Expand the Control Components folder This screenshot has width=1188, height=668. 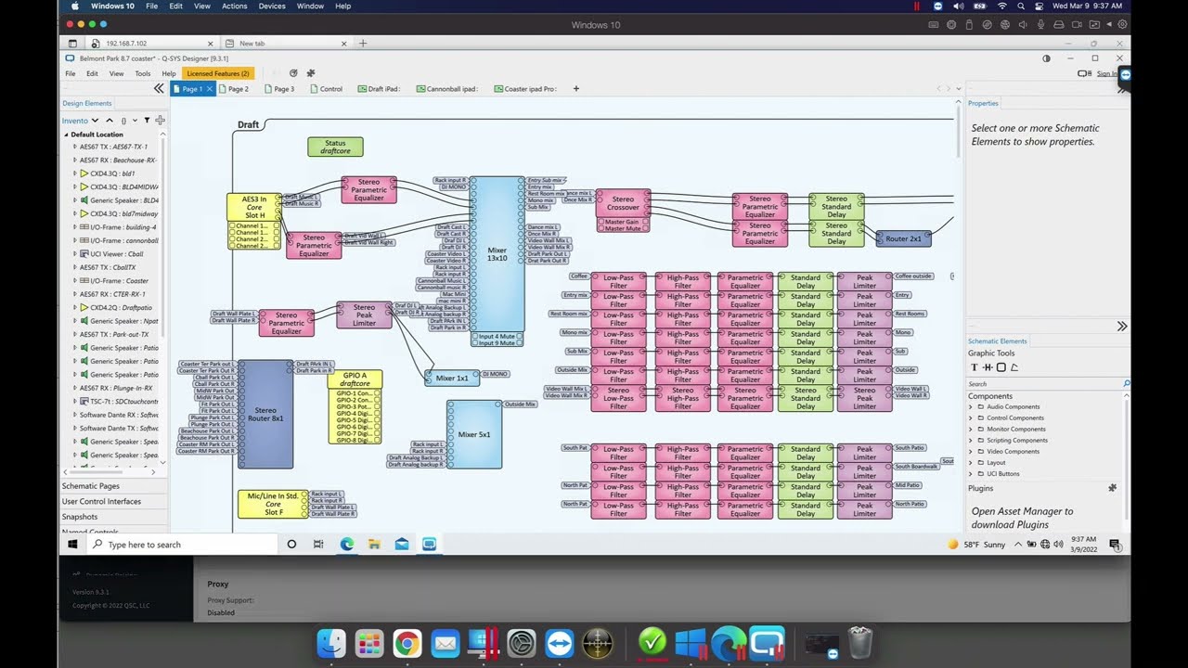[971, 418]
